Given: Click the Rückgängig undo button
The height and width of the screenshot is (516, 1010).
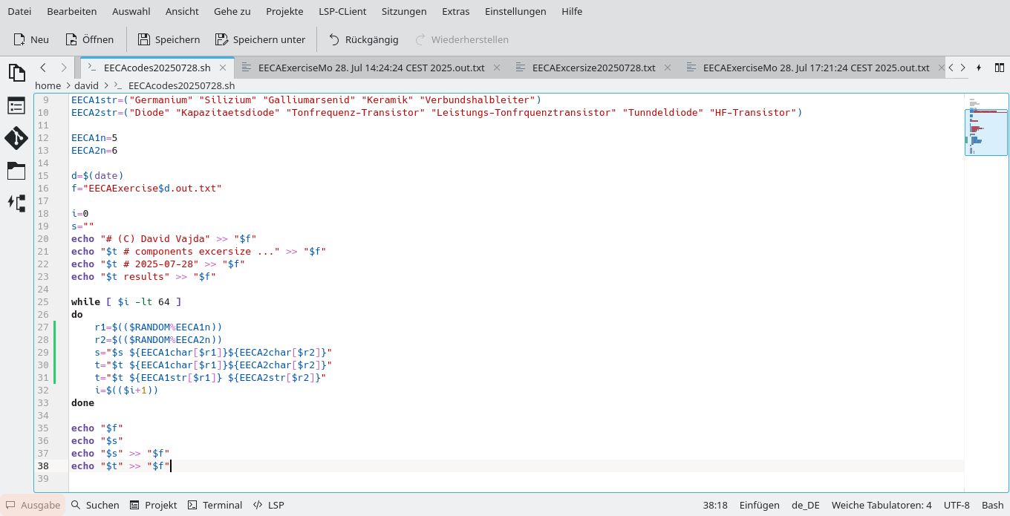Looking at the screenshot, I should (363, 39).
